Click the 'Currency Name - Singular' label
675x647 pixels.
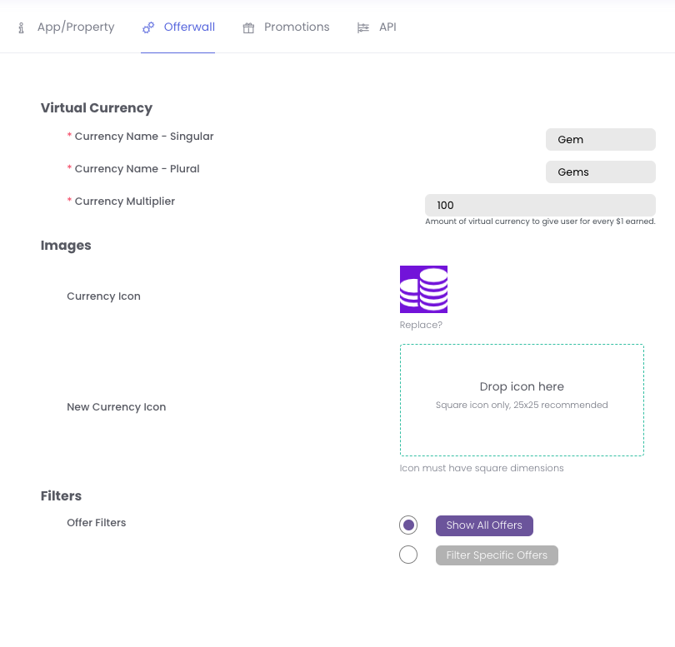pos(144,137)
